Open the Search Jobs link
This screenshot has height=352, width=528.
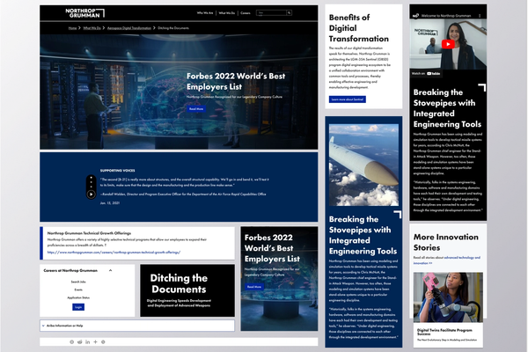pos(78,282)
